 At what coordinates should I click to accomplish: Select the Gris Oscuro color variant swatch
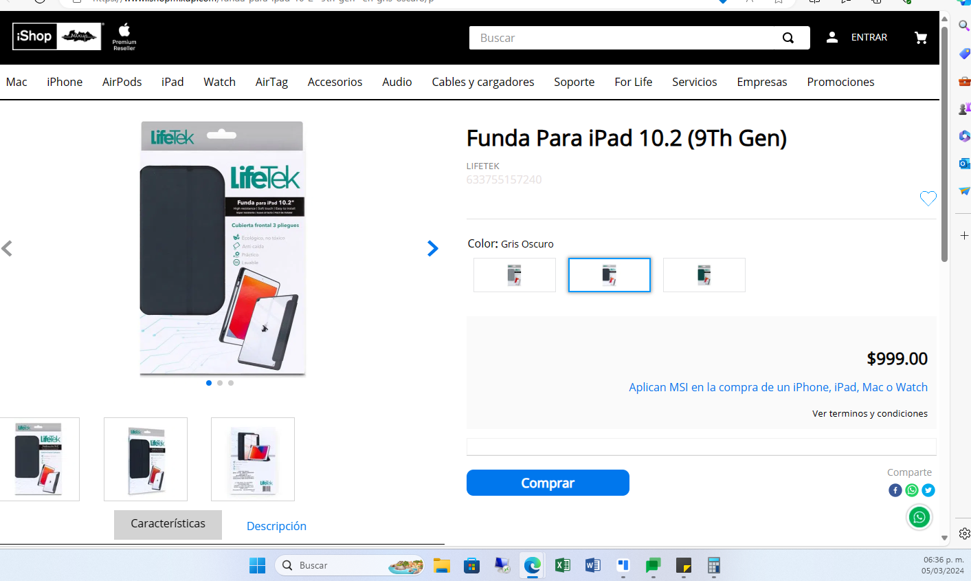[610, 275]
